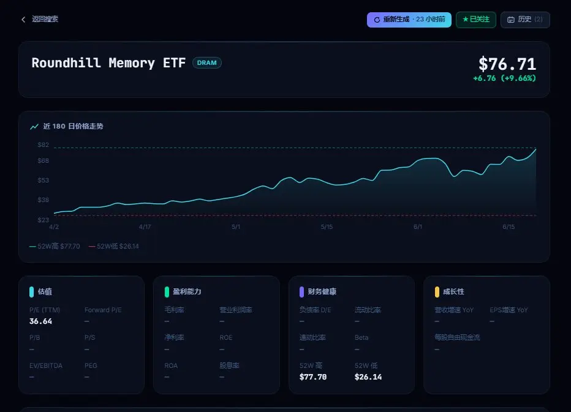The height and width of the screenshot is (412, 571).
Task: Click the $76.71 price value
Action: [x=507, y=64]
